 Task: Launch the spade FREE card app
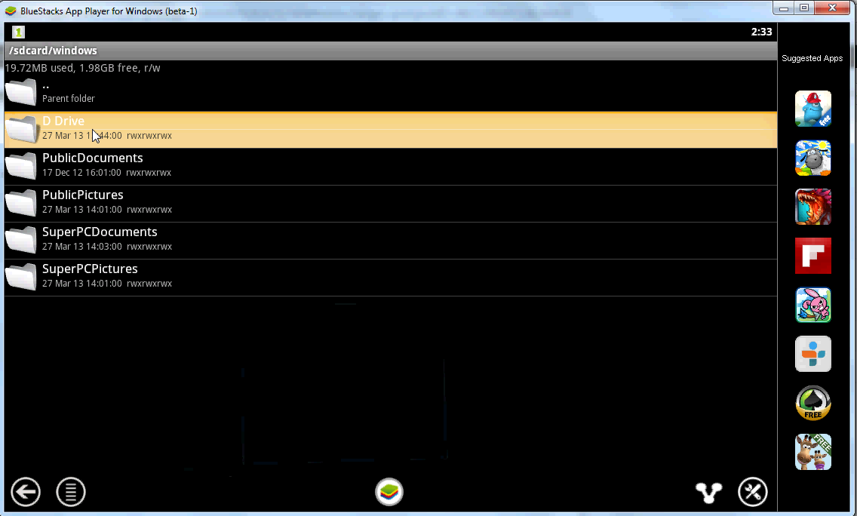pyautogui.click(x=813, y=403)
